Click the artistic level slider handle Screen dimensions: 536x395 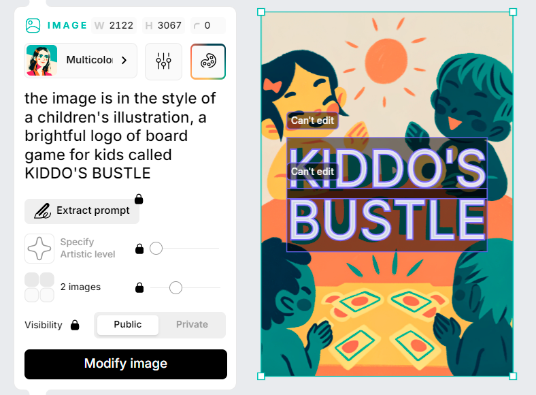point(156,249)
